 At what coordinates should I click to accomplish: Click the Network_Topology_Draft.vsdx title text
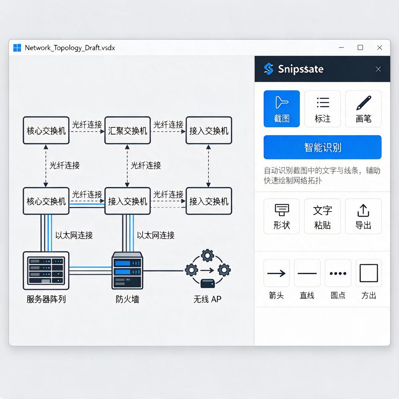[70, 48]
